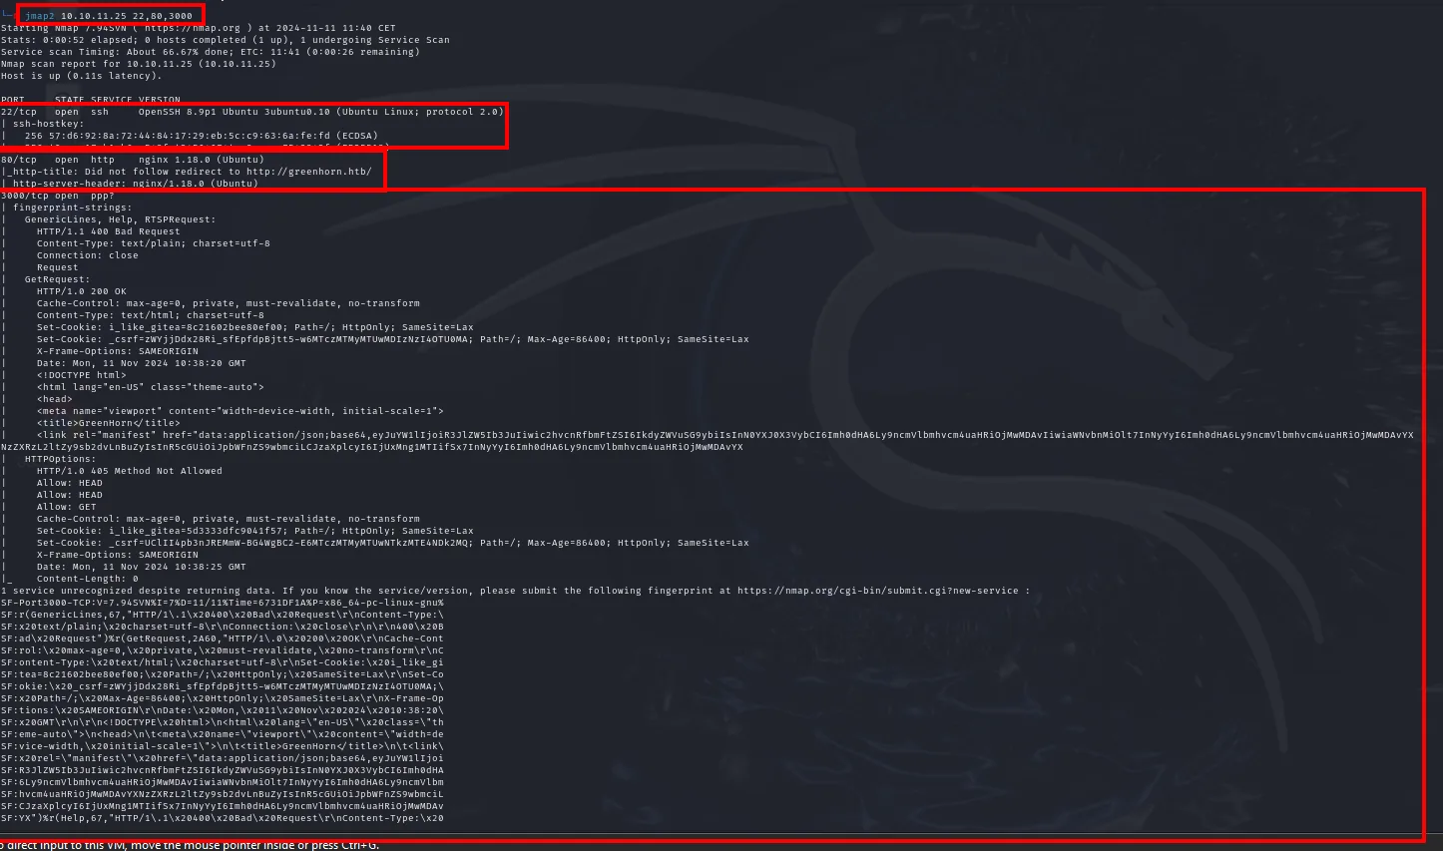Click 'Content-Type: text/plain; charset=utf-8' line
The width and height of the screenshot is (1443, 851).
point(154,243)
